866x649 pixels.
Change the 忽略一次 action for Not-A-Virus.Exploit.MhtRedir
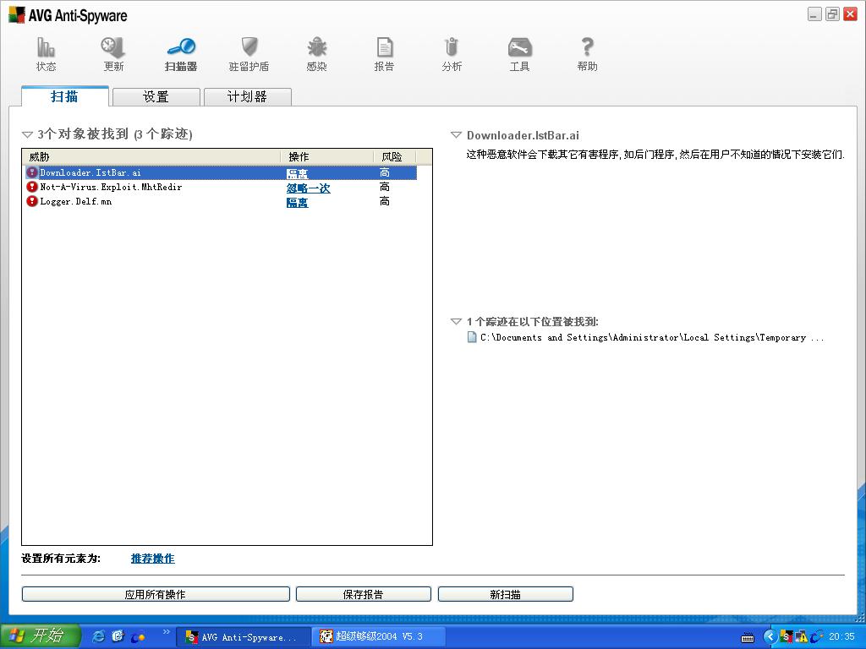click(308, 188)
